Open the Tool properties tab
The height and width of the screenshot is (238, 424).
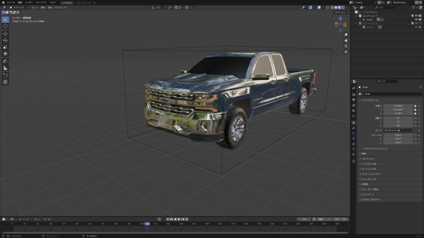click(x=354, y=88)
